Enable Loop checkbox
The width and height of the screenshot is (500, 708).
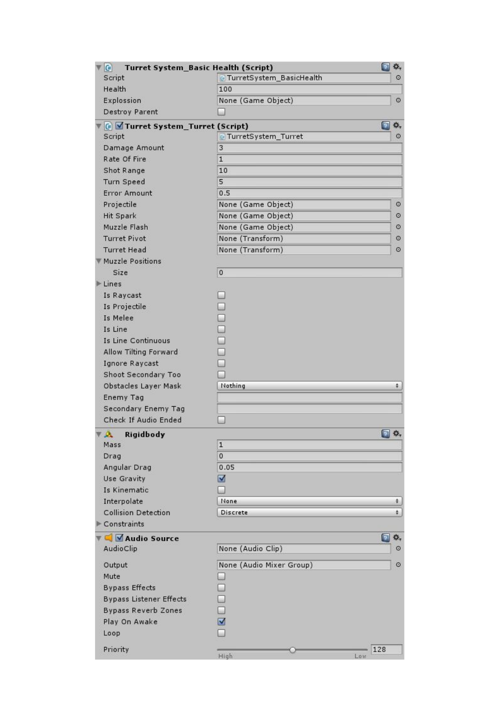[x=221, y=633]
